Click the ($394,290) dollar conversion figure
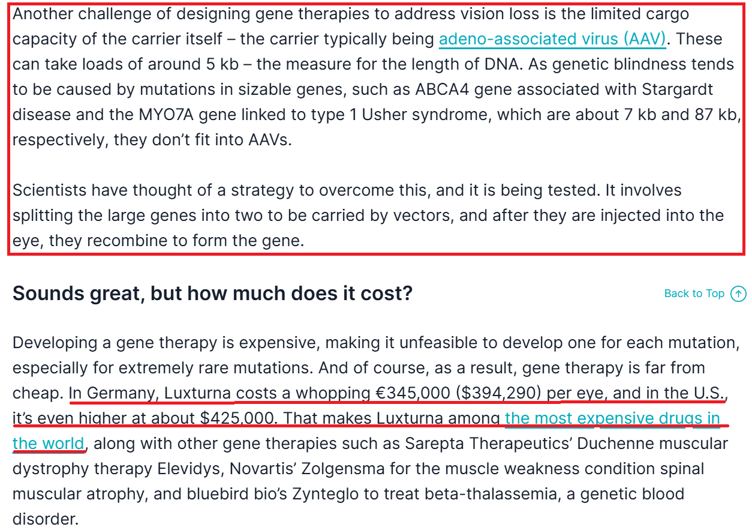The image size is (752, 530). 499,393
